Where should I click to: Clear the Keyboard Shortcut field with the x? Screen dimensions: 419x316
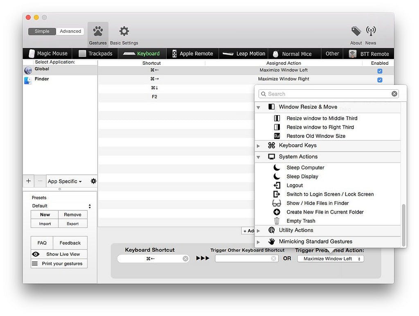(x=185, y=259)
